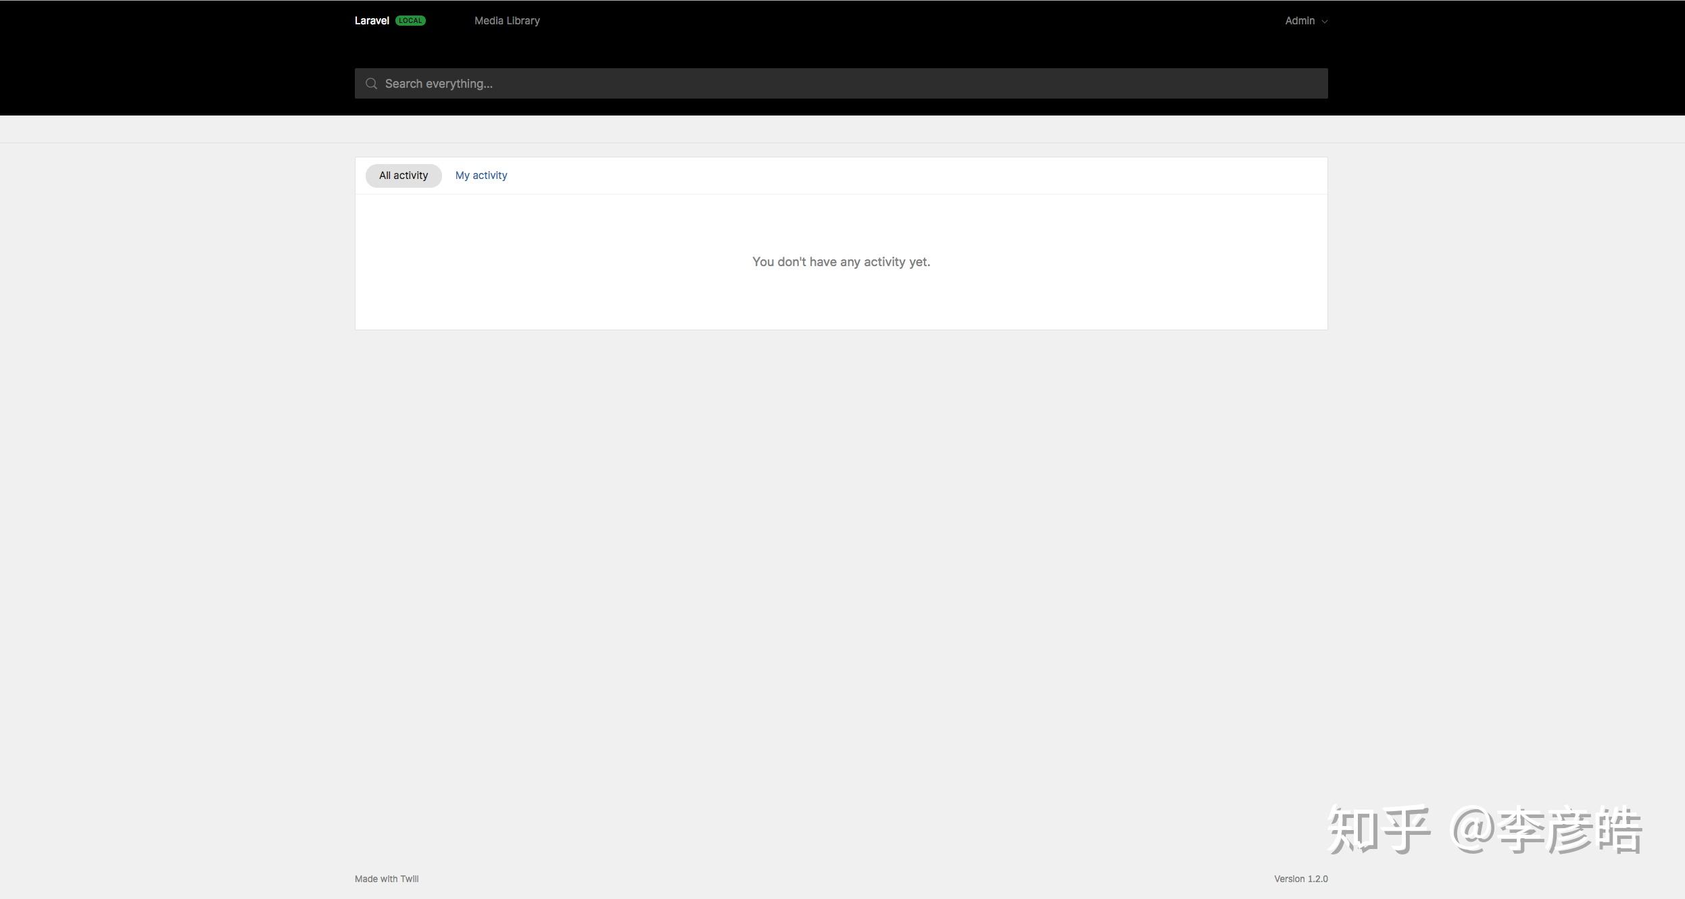The width and height of the screenshot is (1685, 899).
Task: Click the word Twill in footer
Action: tap(410, 879)
